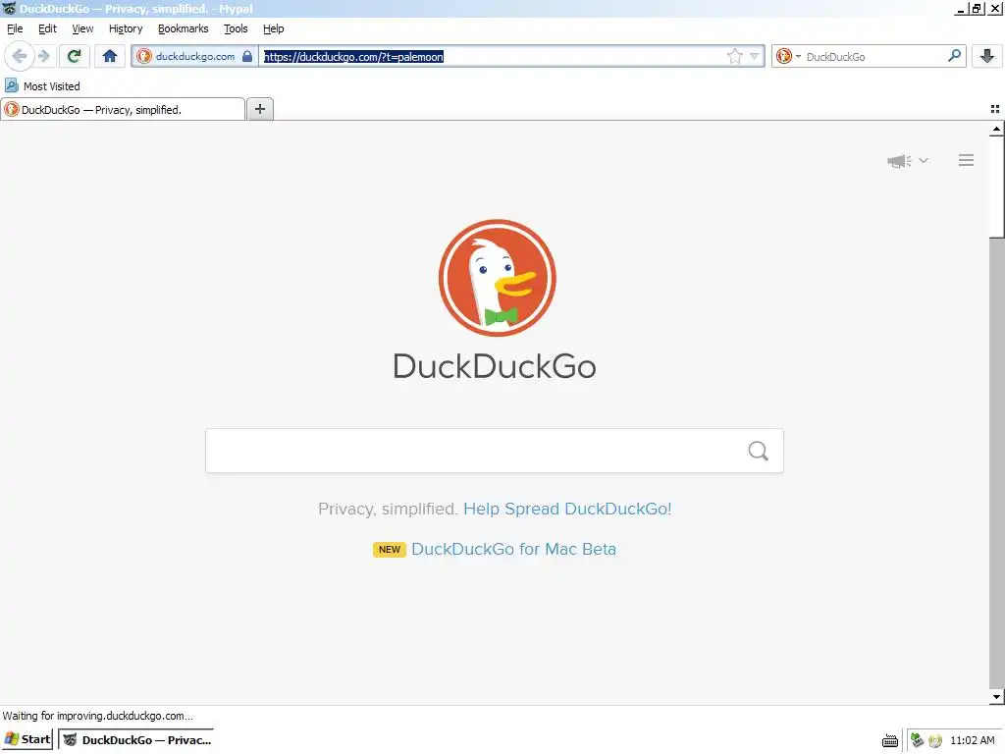This screenshot has height=754, width=1005.
Task: Open the Most Visited bookmarks folder
Action: pos(42,86)
